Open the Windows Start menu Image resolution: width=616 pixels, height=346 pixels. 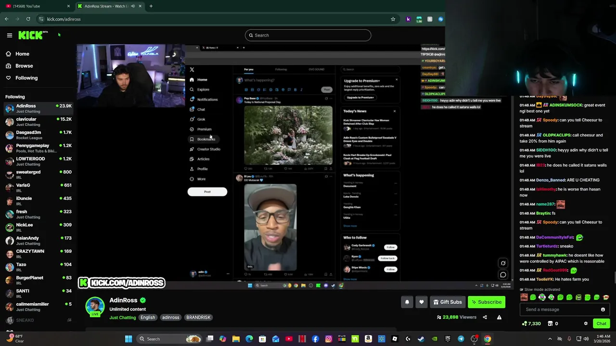[128, 339]
